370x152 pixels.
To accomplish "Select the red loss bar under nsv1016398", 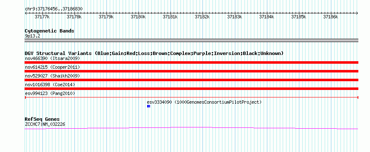I will [191, 89].
